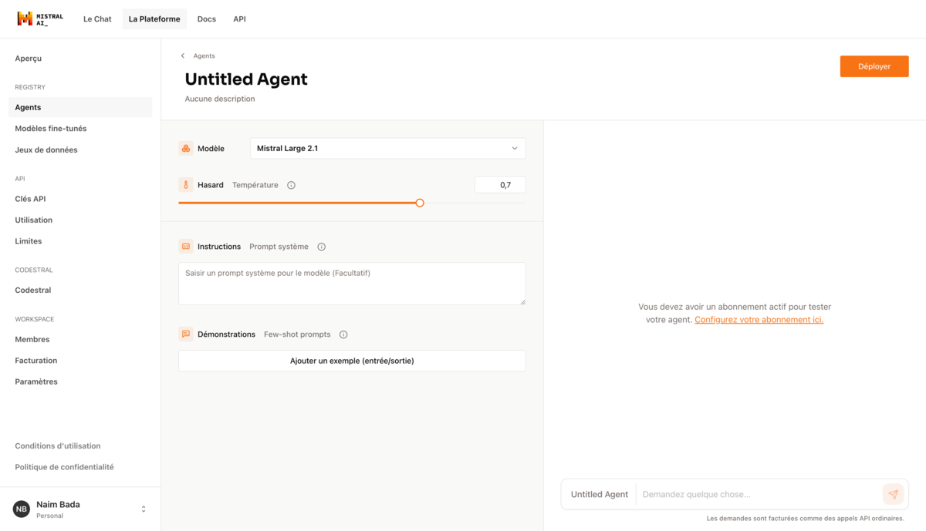Go to the Docs tab
Image resolution: width=926 pixels, height=531 pixels.
coord(207,19)
